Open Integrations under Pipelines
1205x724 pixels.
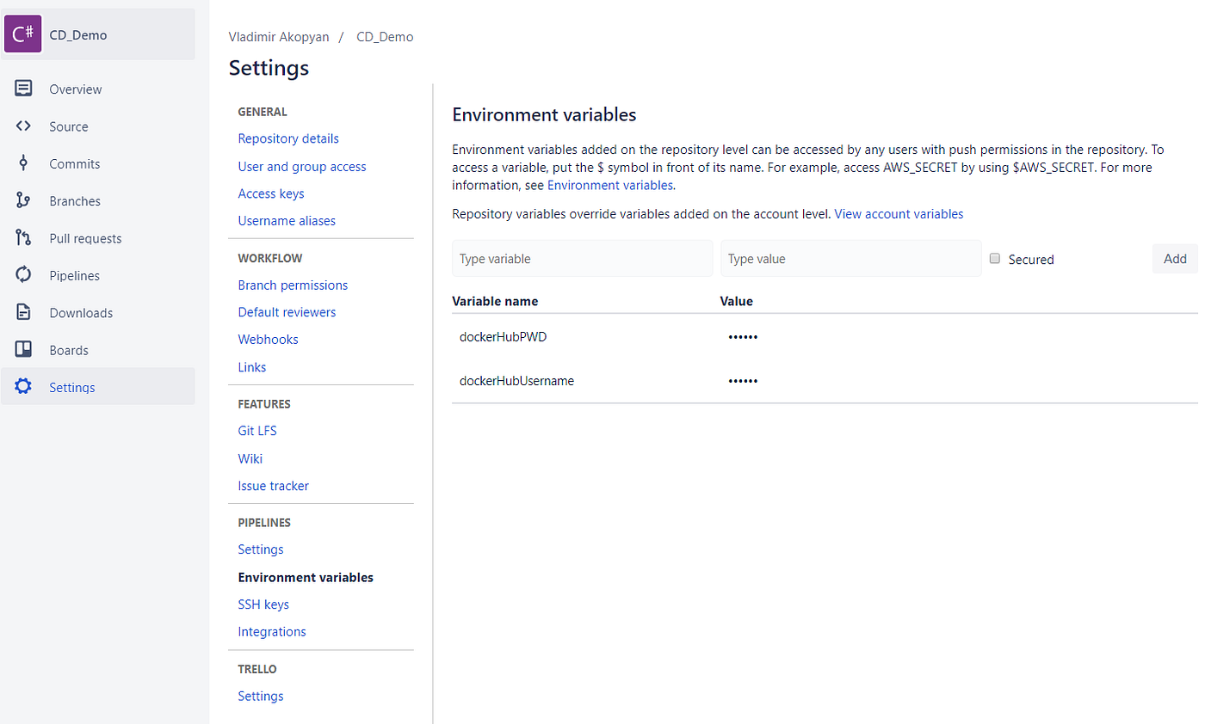pyautogui.click(x=272, y=632)
